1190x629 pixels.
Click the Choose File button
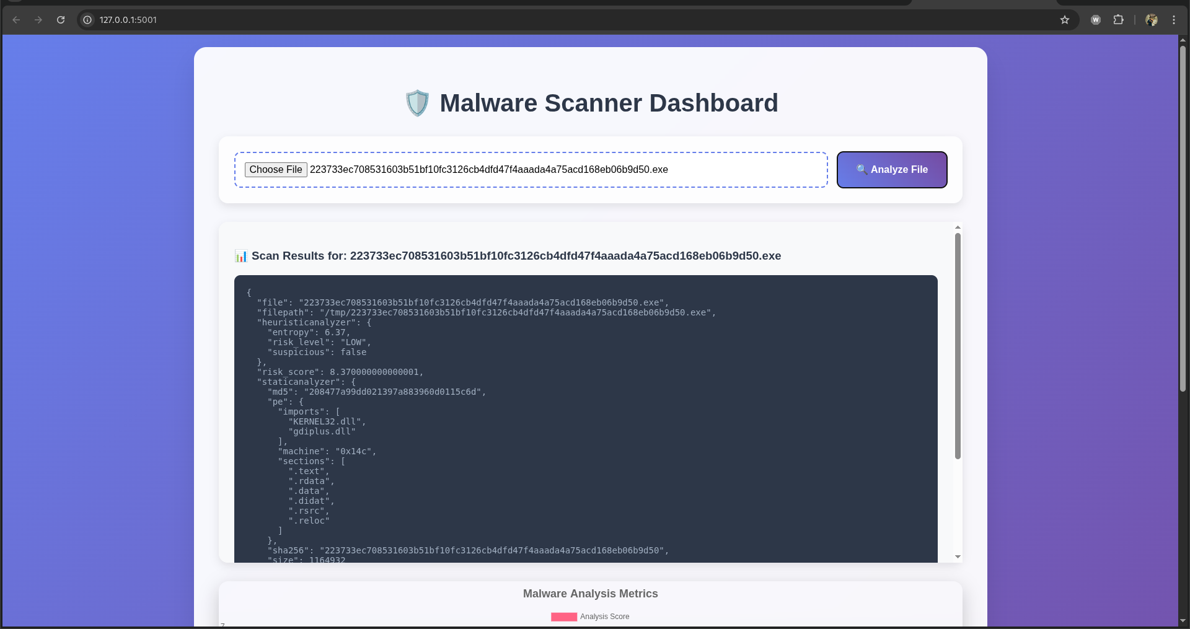[x=276, y=170]
